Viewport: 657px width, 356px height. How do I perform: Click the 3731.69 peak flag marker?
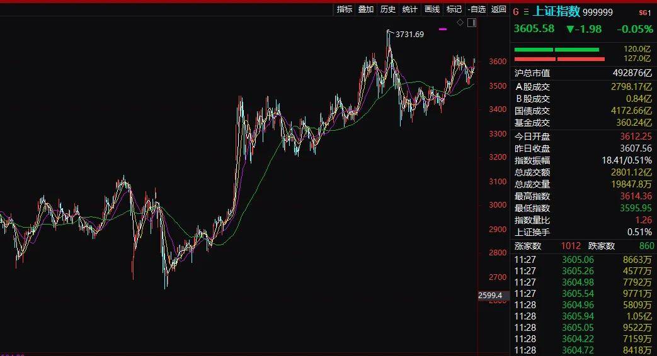pyautogui.click(x=390, y=31)
